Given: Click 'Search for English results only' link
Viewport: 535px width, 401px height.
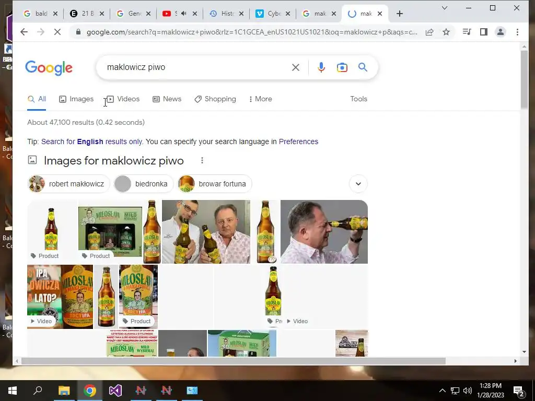Looking at the screenshot, I should click(92, 141).
